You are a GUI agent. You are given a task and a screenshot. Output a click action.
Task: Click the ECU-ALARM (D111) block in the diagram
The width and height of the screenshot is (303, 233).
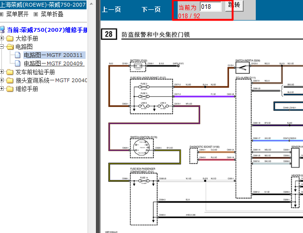[x=244, y=138]
